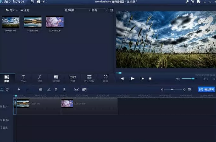
Task: Click the save project icon in title bar
Action: [x=32, y=2]
